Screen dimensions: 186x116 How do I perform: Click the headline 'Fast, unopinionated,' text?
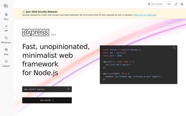pos(56,47)
